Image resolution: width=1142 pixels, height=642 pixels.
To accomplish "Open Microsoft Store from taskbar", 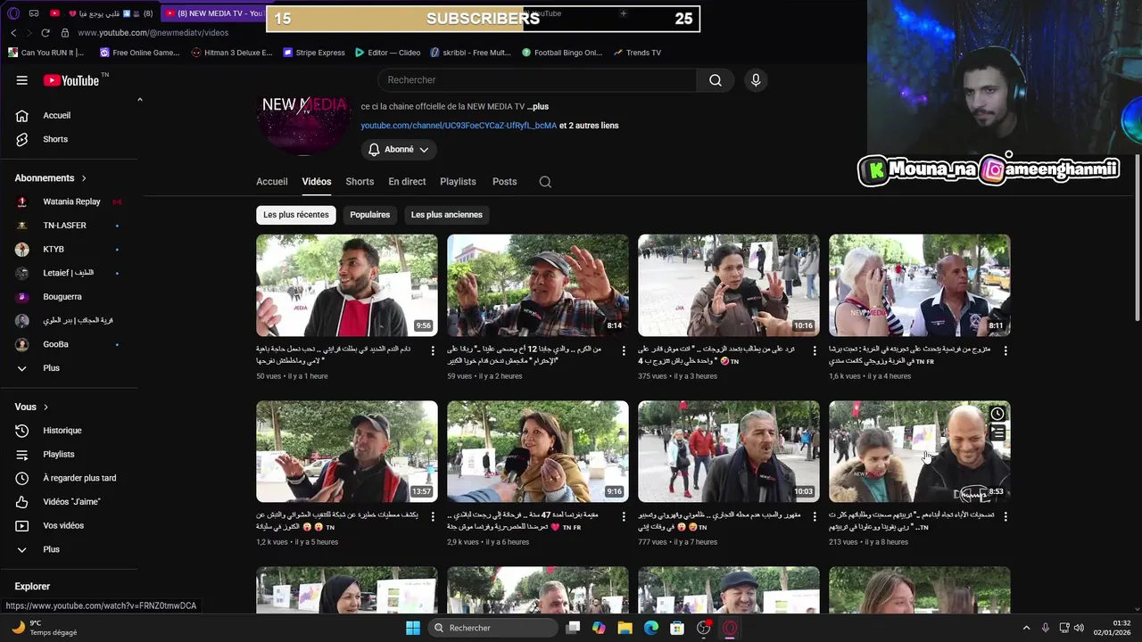I will [677, 628].
